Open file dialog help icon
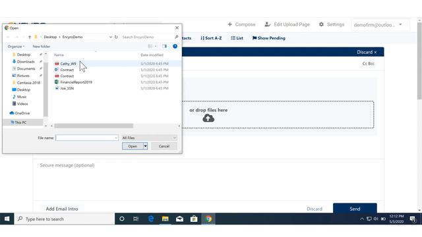Viewport: 422px width, 237px height. pos(175,46)
